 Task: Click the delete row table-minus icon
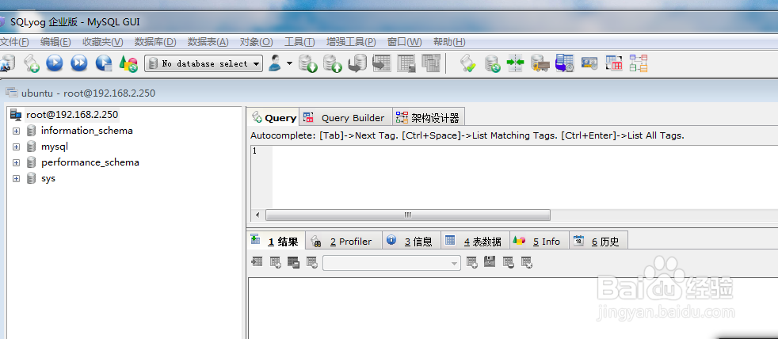(x=508, y=262)
